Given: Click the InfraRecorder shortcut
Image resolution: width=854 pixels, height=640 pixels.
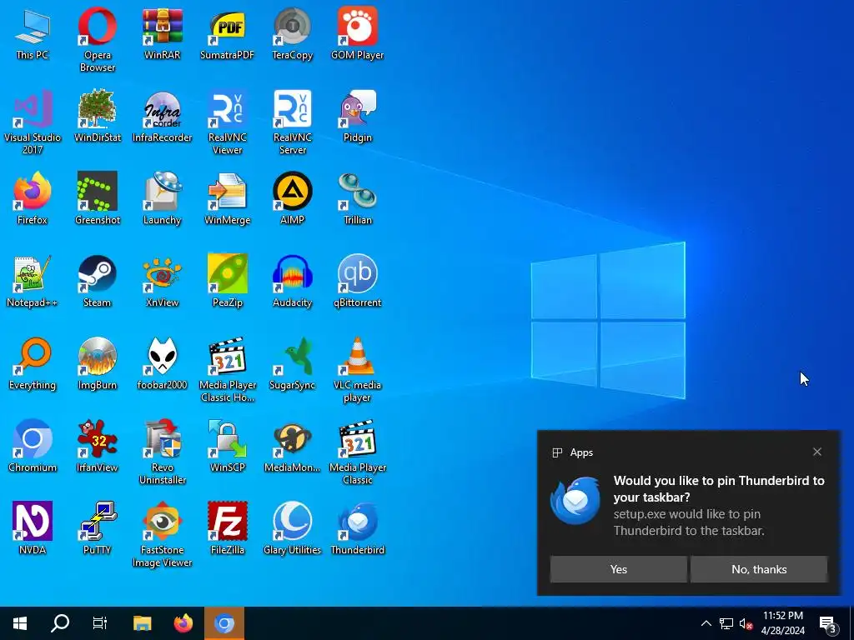Looking at the screenshot, I should [163, 115].
